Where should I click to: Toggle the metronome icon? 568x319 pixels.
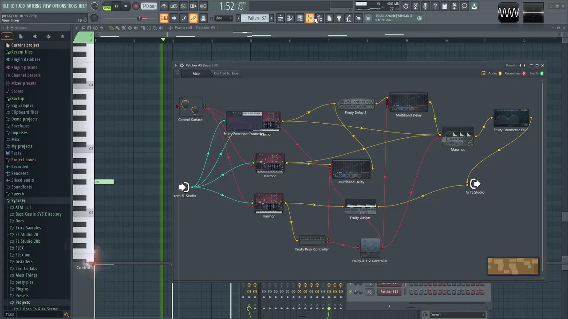click(164, 6)
